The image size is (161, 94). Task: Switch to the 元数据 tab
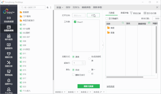point(112,13)
